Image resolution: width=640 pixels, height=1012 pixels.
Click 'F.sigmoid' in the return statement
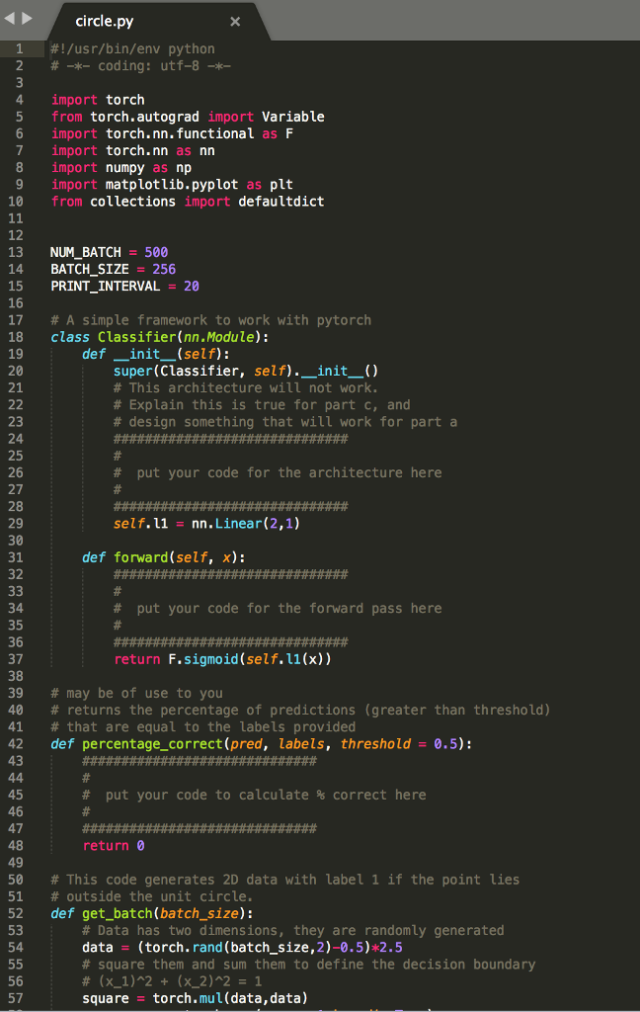[x=203, y=659]
